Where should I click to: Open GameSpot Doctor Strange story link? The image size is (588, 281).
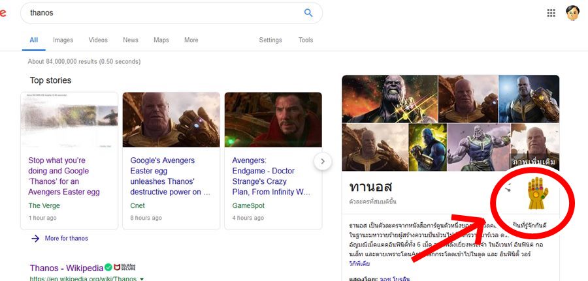tap(272, 176)
